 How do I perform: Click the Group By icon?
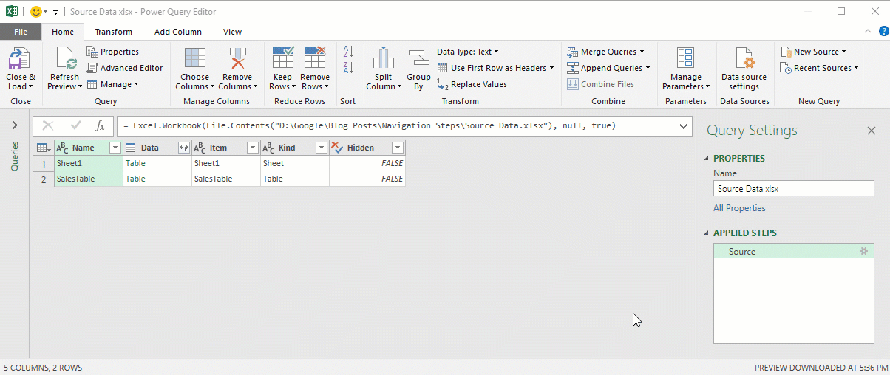(418, 59)
